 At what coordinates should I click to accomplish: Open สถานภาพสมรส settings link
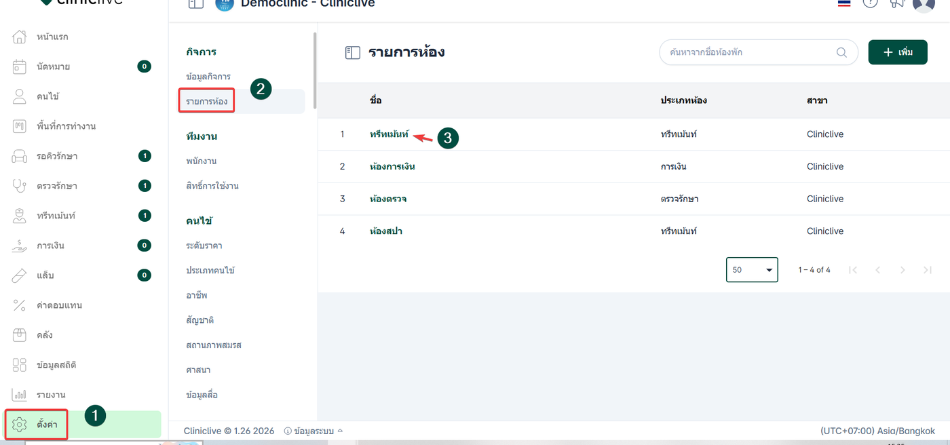point(214,345)
